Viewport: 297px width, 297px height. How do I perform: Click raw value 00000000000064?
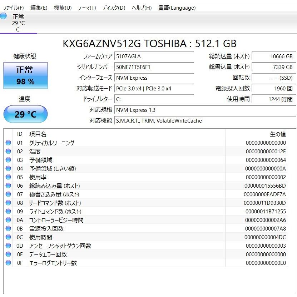pos(266,160)
